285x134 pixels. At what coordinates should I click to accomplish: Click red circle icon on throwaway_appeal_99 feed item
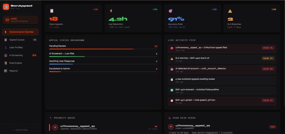172,48
